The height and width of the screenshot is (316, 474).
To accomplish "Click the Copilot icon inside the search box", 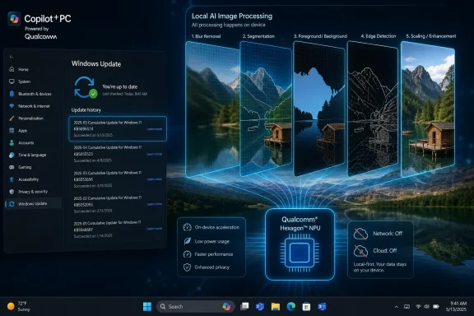I will 226,307.
